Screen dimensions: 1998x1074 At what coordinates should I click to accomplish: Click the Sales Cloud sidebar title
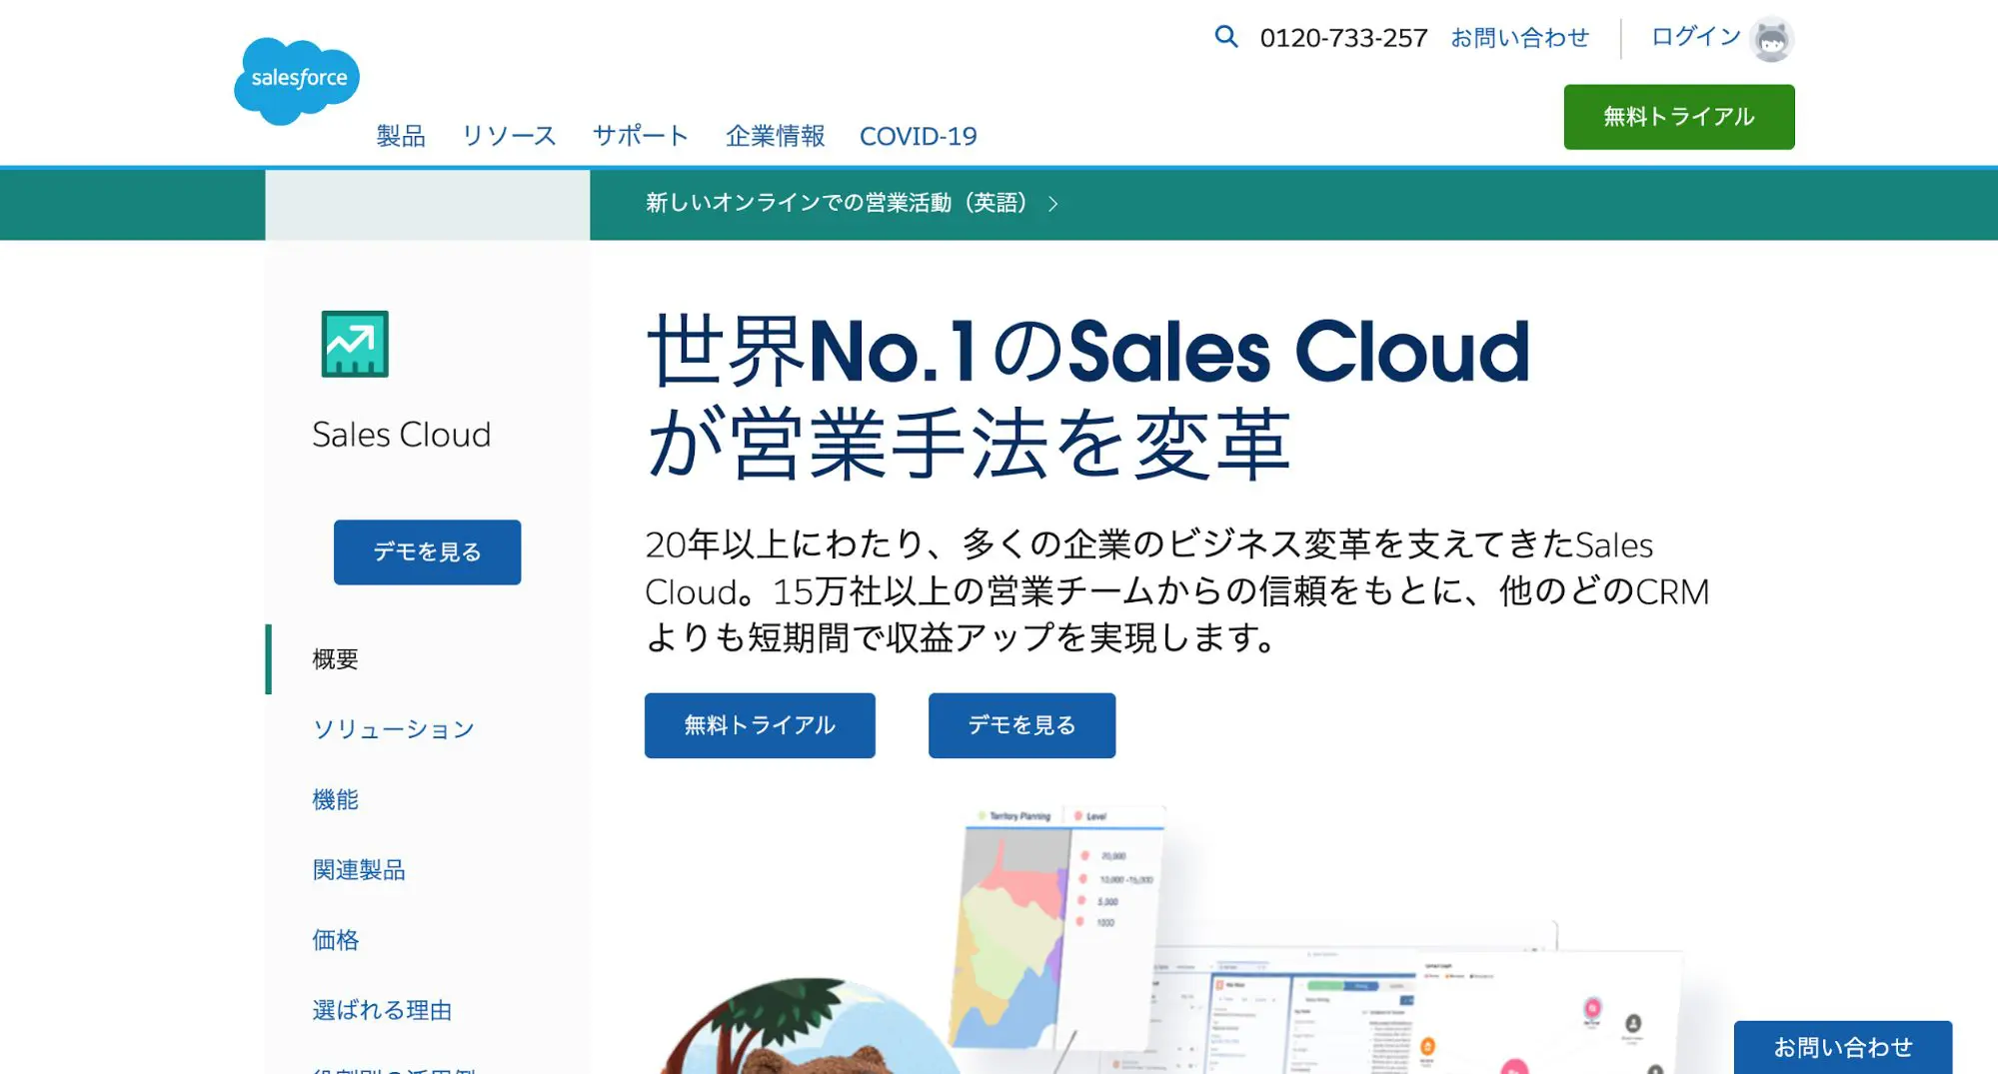[x=401, y=435]
